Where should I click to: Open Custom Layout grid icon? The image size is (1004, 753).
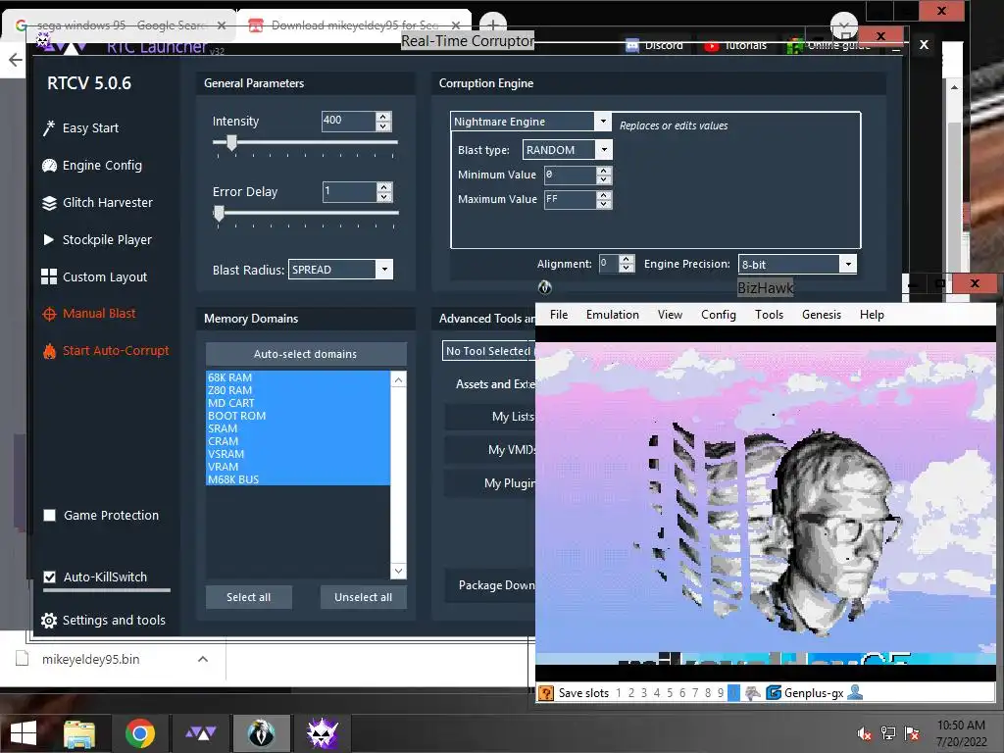click(x=49, y=276)
